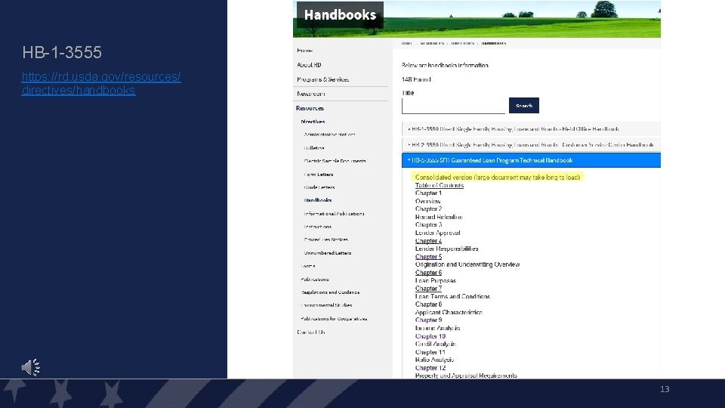Click the Overview chapter title text
Screen dimensions: 725x408
(x=427, y=201)
